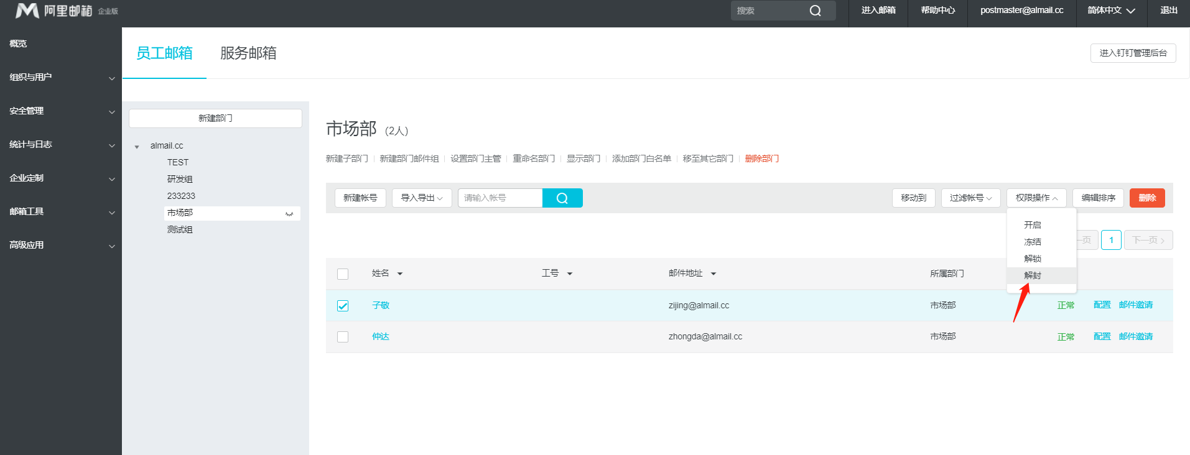Click the options icon on 市场部 tree item

[289, 213]
